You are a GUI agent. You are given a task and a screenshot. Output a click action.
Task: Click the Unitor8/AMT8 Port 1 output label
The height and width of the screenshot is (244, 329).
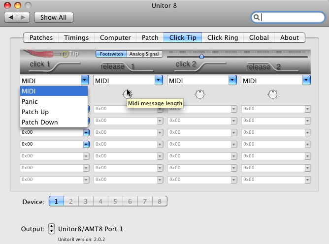click(x=91, y=229)
